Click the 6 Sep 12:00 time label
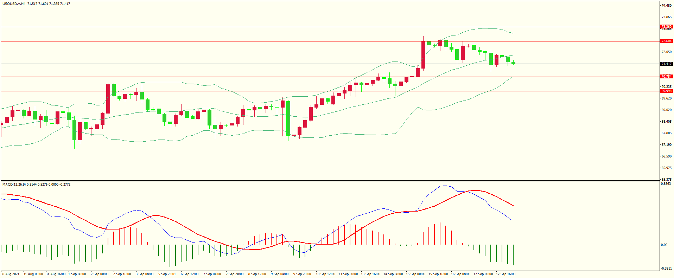The height and width of the screenshot is (278, 674). 190,274
